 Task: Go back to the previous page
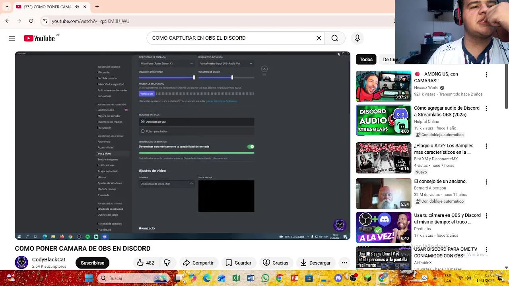click(x=7, y=21)
